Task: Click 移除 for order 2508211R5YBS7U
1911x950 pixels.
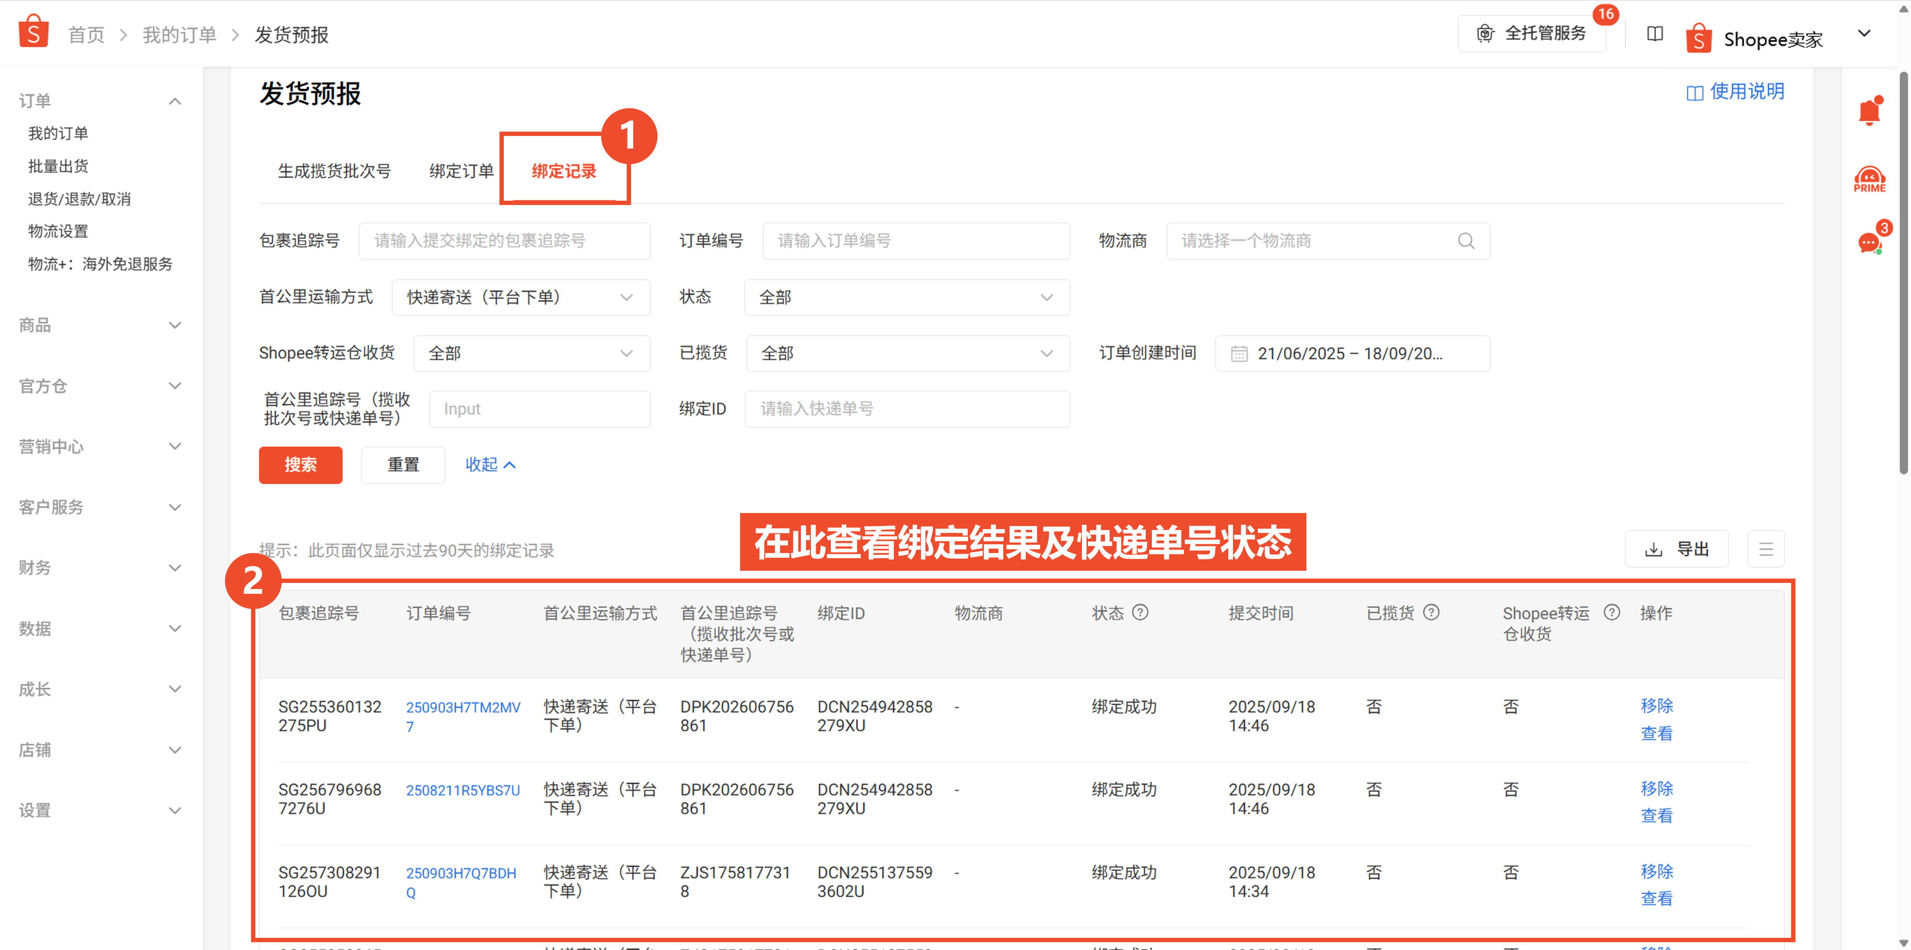Action: [1656, 789]
